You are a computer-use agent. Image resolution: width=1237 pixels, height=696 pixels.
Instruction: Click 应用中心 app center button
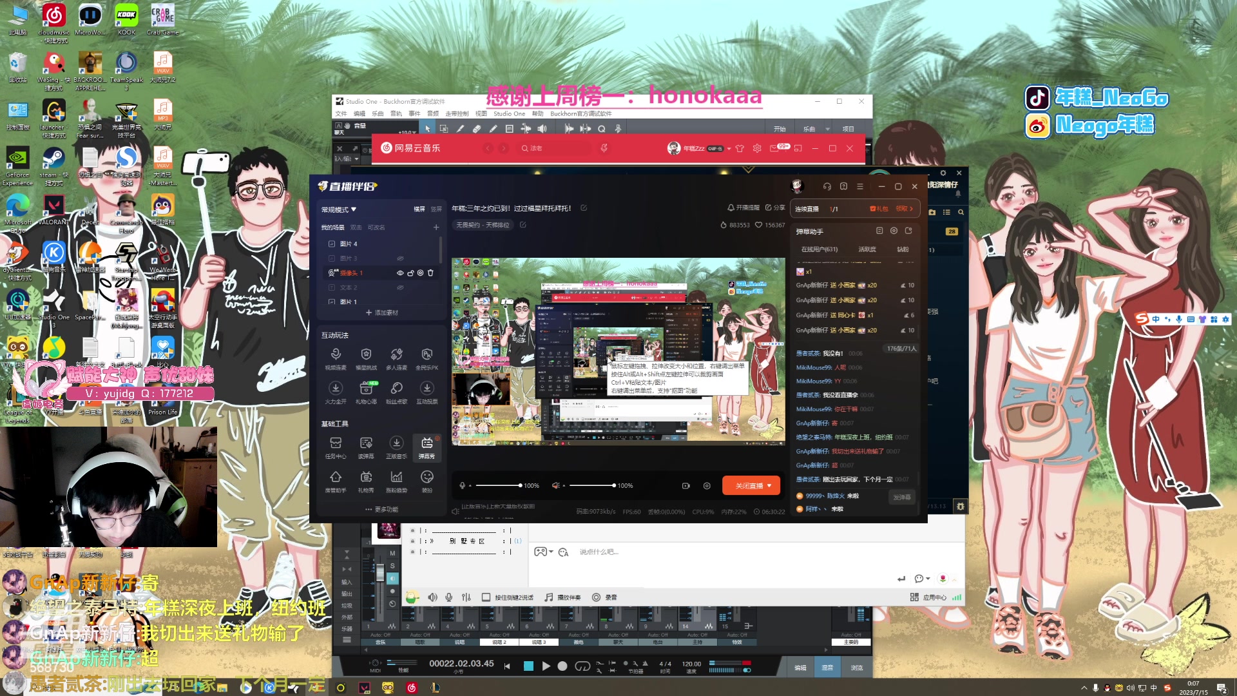(x=929, y=597)
